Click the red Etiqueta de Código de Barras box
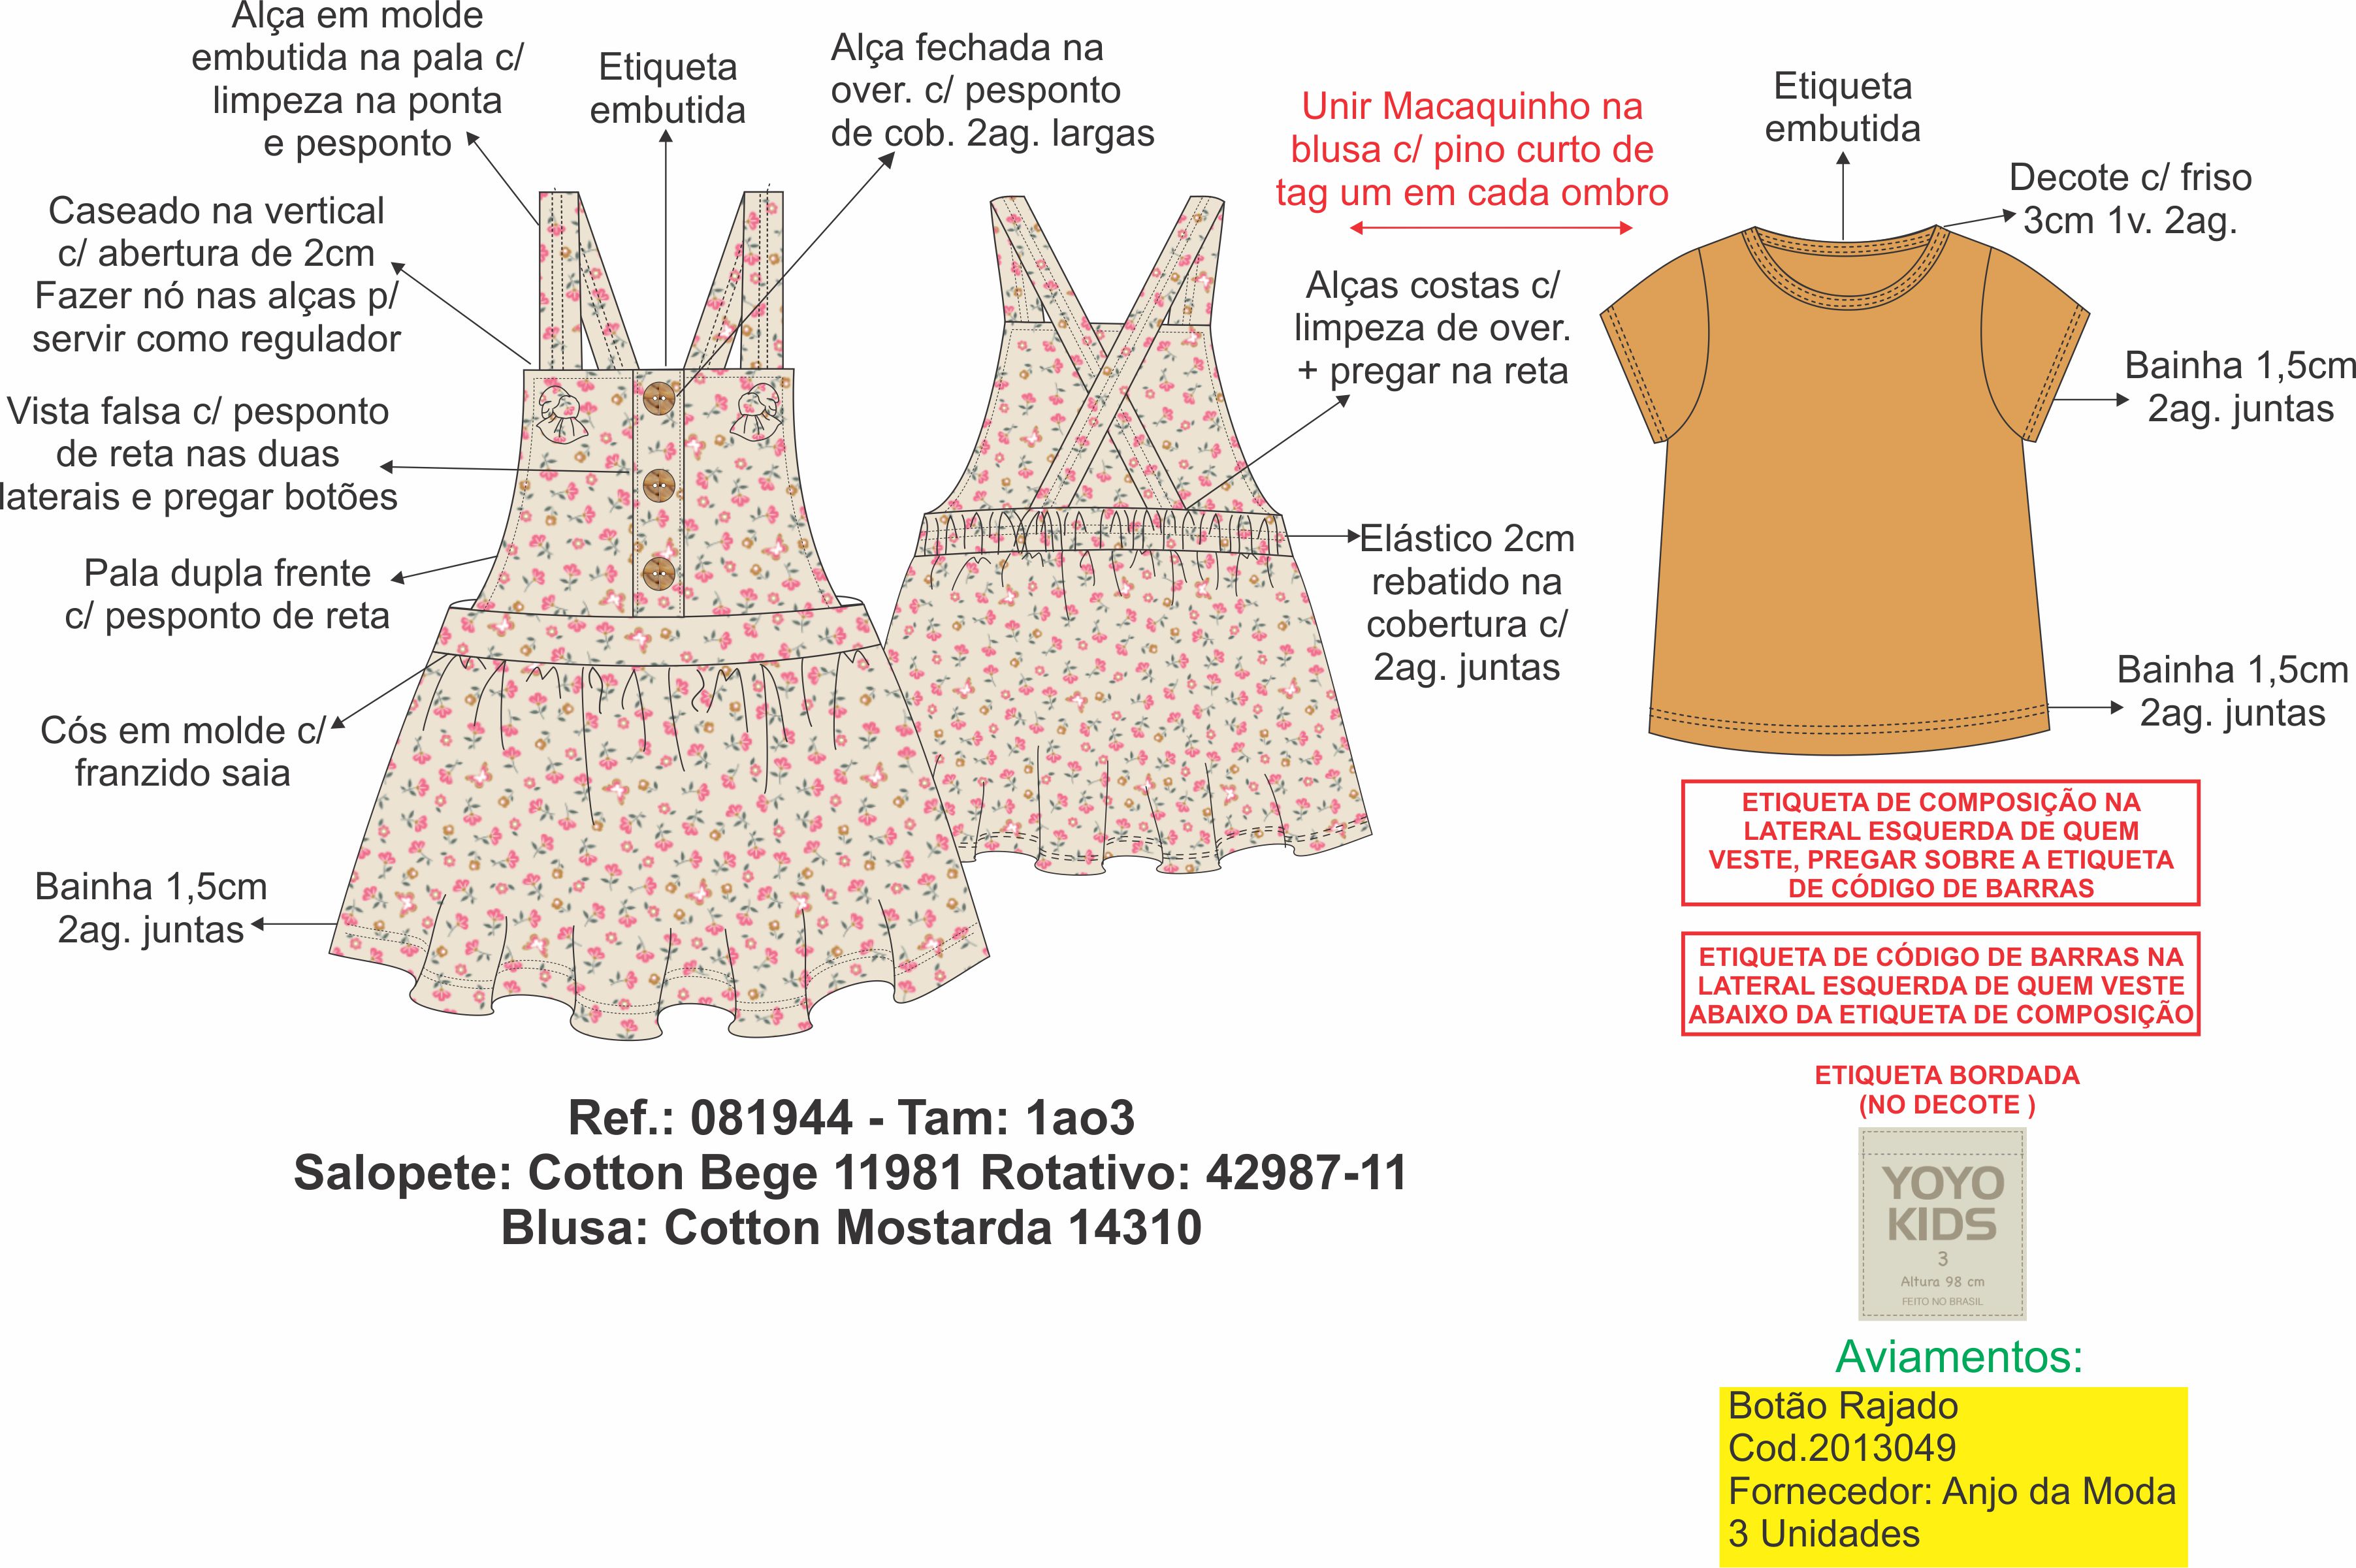Screen dimensions: 2356x1568 coord(1940,985)
